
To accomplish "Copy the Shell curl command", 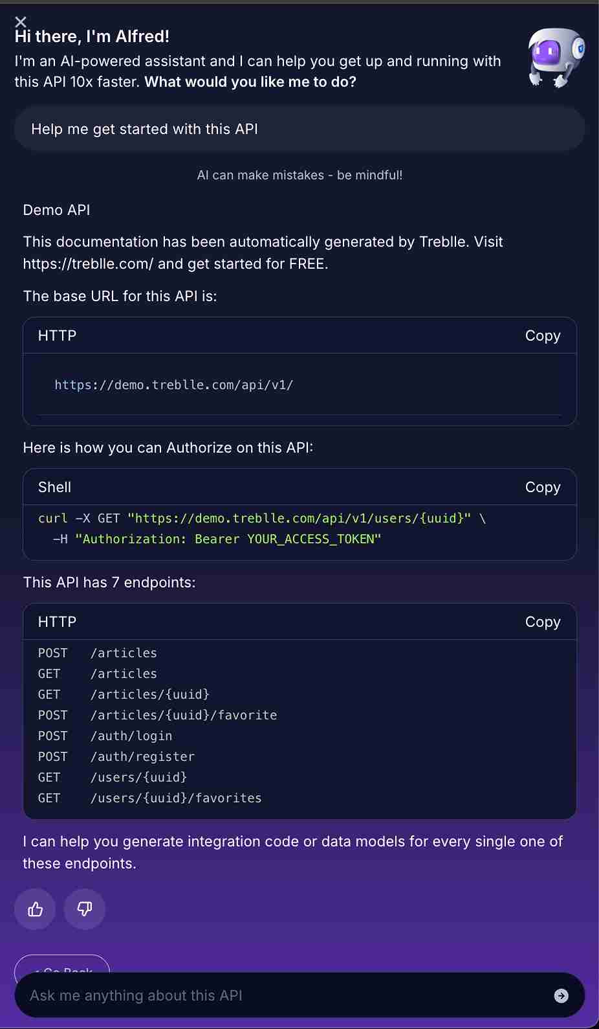I will click(542, 487).
